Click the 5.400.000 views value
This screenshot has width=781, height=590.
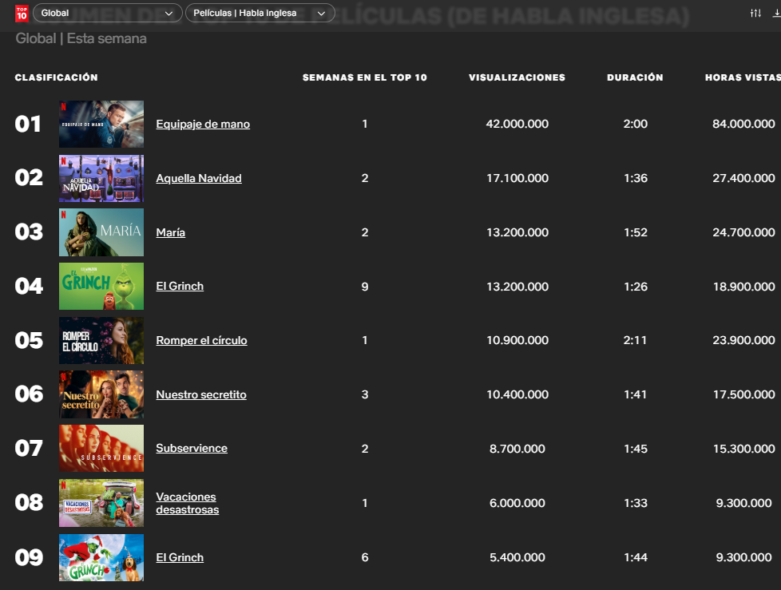517,557
